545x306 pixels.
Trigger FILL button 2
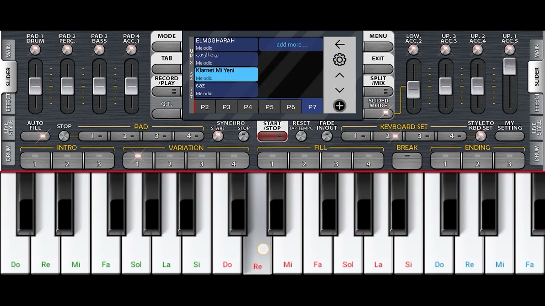pos(304,161)
